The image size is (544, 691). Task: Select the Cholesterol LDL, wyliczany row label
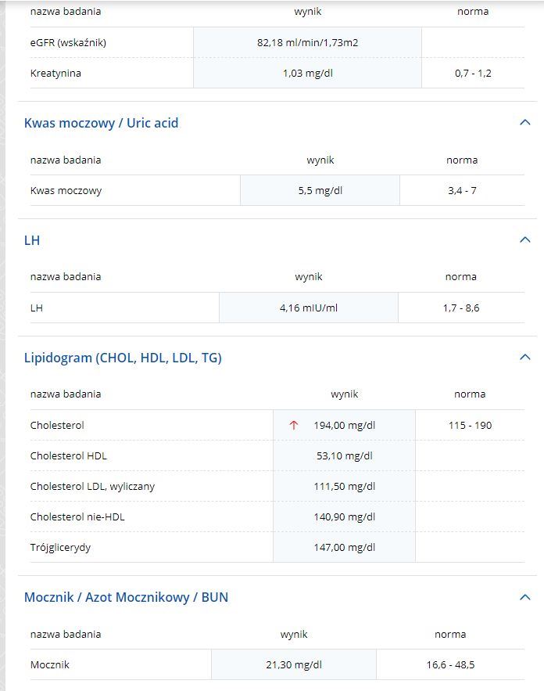tap(92, 486)
